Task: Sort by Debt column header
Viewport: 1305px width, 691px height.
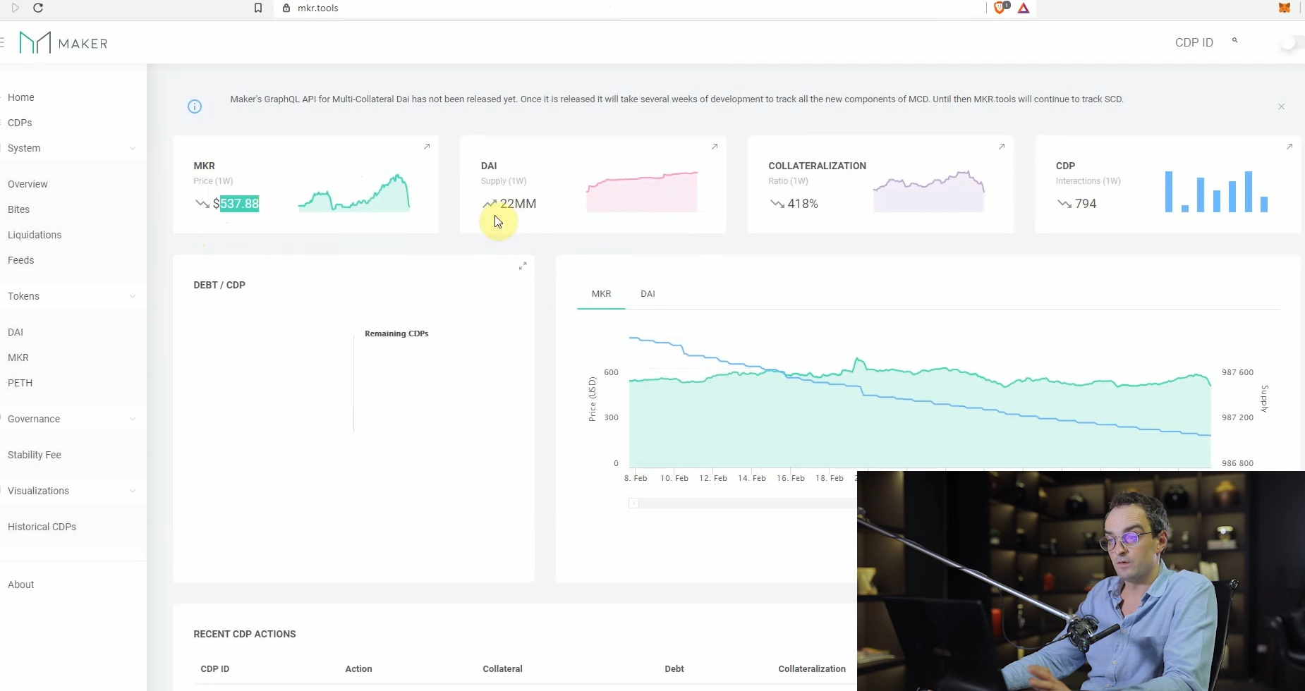Action: pos(674,669)
